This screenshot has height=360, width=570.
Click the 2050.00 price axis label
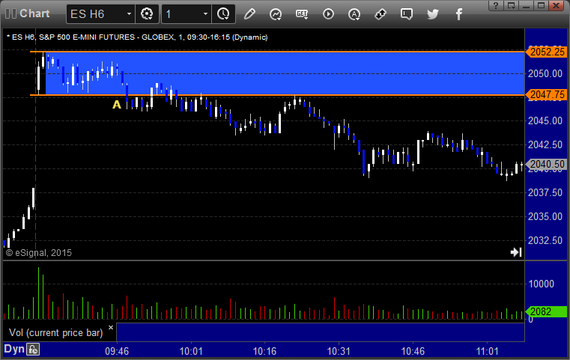click(x=545, y=74)
